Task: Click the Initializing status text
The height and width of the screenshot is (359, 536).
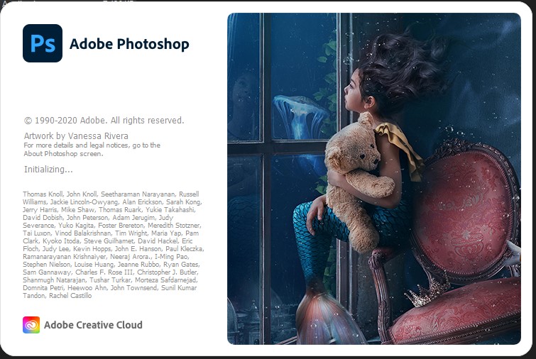Action: pyautogui.click(x=48, y=170)
